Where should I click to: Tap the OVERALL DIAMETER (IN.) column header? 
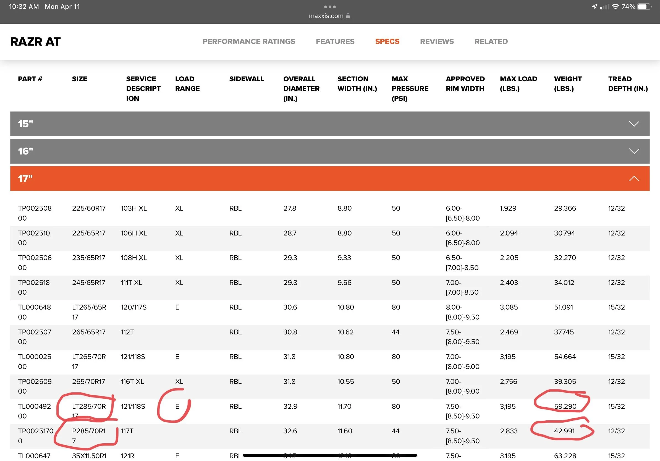(x=301, y=88)
